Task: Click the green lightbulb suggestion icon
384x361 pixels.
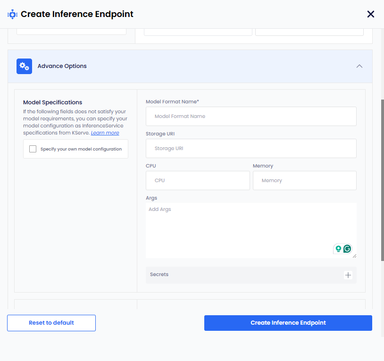Action: (x=338, y=249)
